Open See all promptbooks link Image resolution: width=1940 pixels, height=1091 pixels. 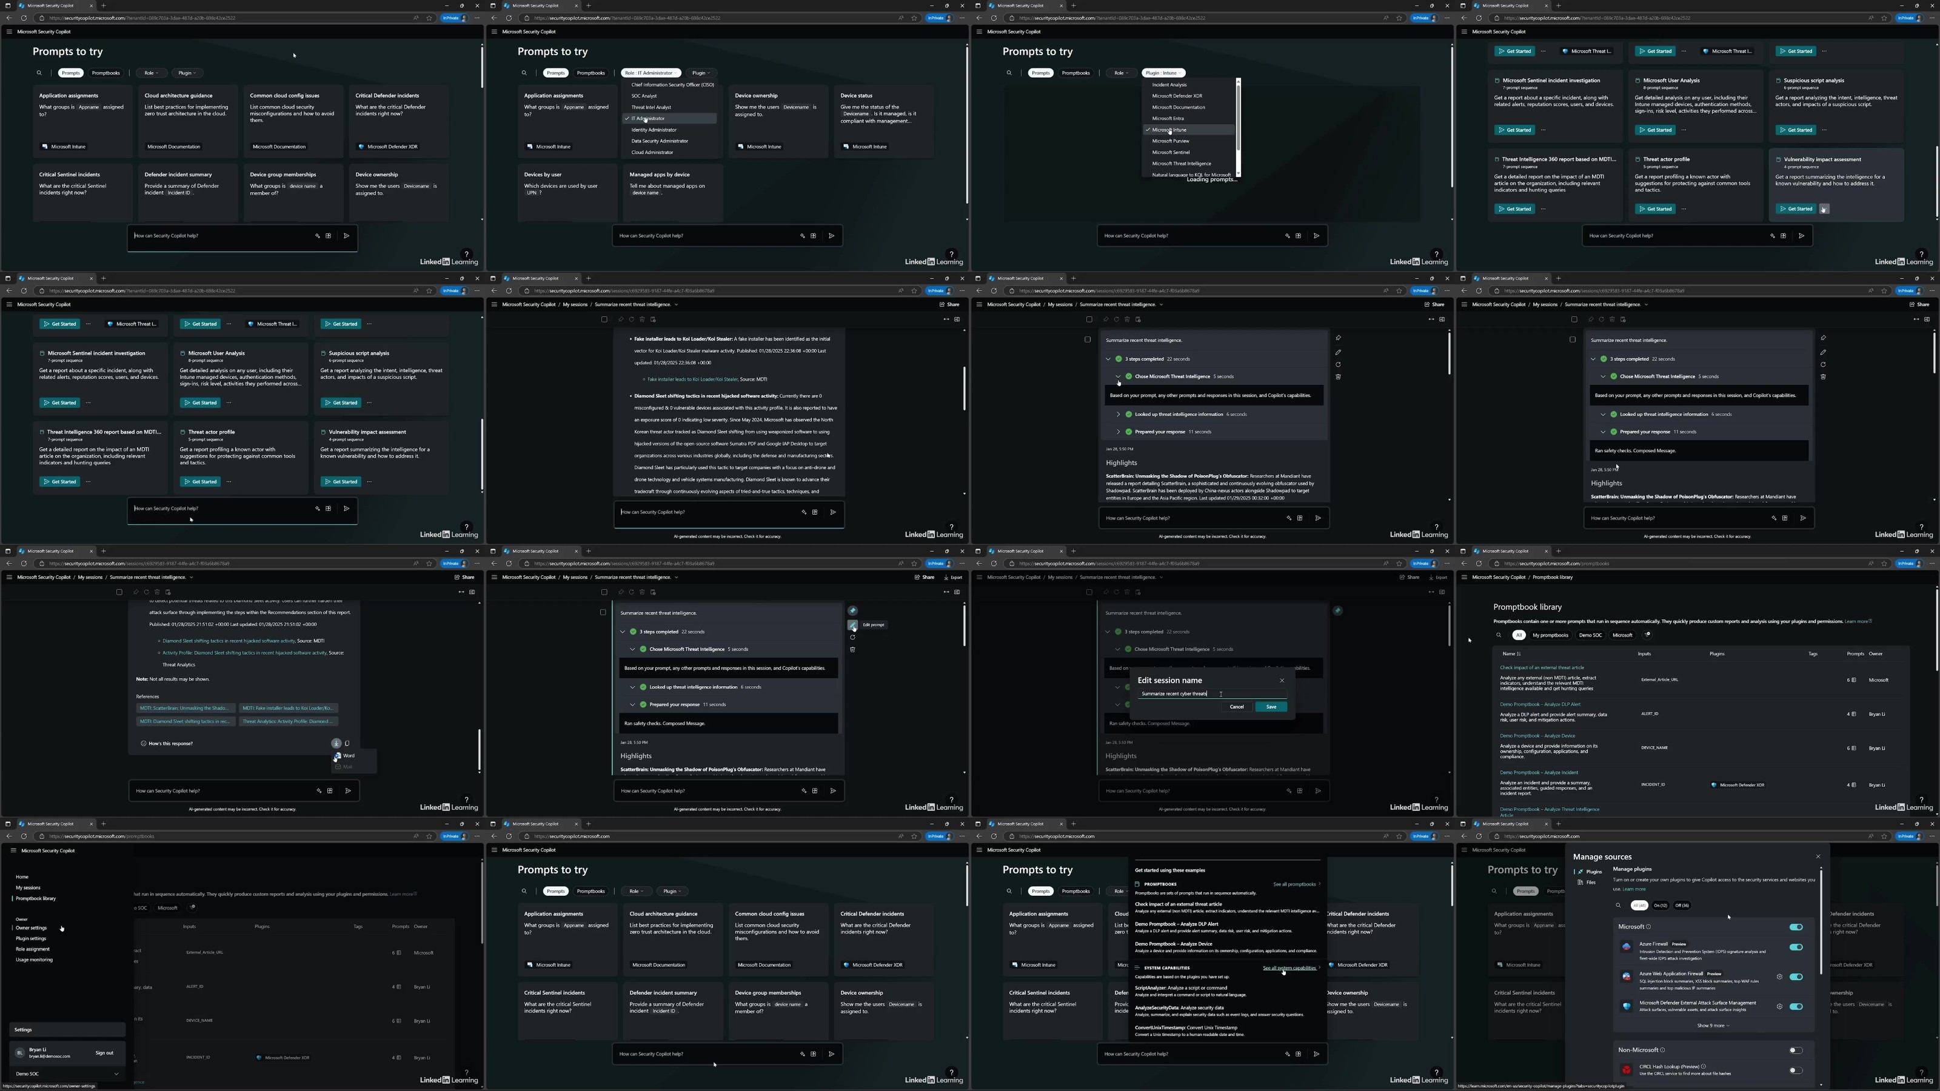pyautogui.click(x=1294, y=884)
